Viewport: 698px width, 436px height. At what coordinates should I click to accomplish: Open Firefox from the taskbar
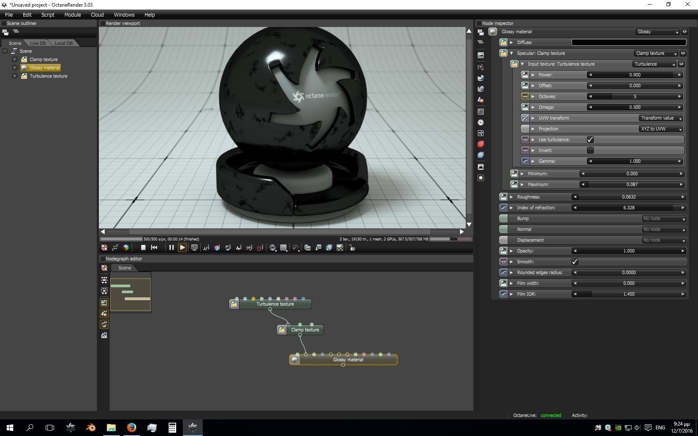pos(131,427)
